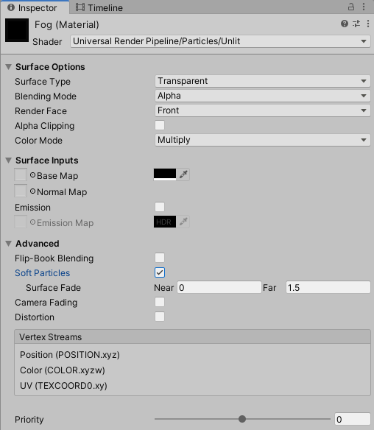Enable the Emission checkbox
The width and height of the screenshot is (374, 430).
pos(160,207)
